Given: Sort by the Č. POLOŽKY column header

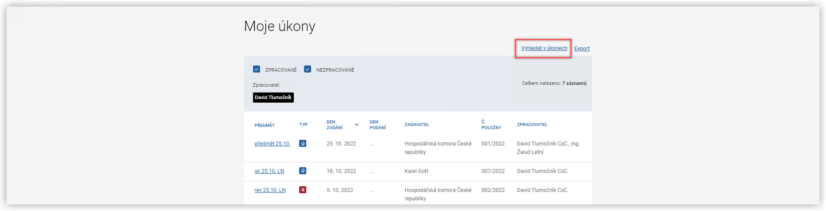Looking at the screenshot, I should (x=491, y=125).
